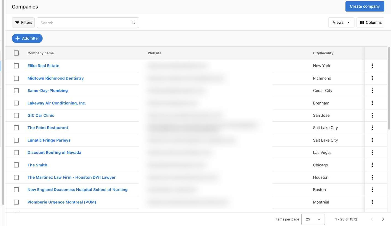Open the Columns chooser
391x226 pixels.
(370, 22)
